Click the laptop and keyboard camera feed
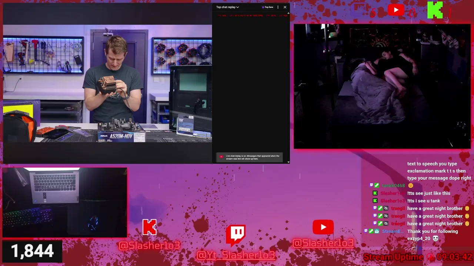This screenshot has height=266, width=474. [65, 202]
